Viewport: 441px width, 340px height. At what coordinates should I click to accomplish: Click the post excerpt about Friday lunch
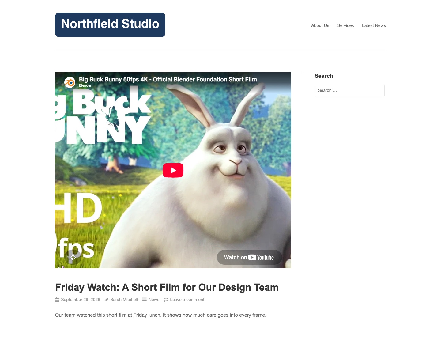(161, 315)
